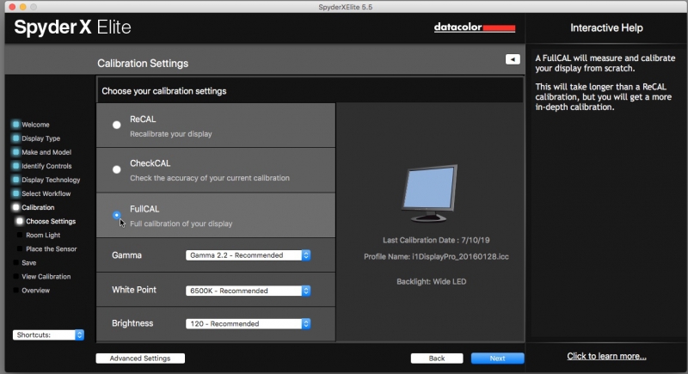This screenshot has width=688, height=374.
Task: Click the profile name i1DisplayPro_20160128.icc
Action: point(460,257)
